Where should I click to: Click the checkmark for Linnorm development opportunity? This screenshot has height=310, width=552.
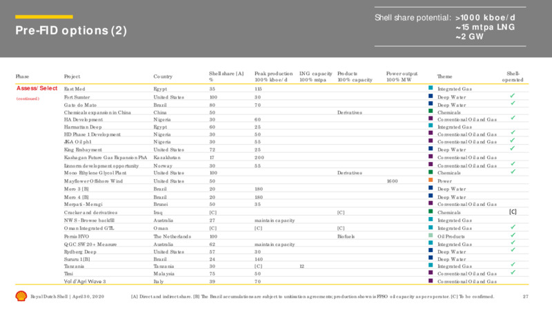point(513,164)
